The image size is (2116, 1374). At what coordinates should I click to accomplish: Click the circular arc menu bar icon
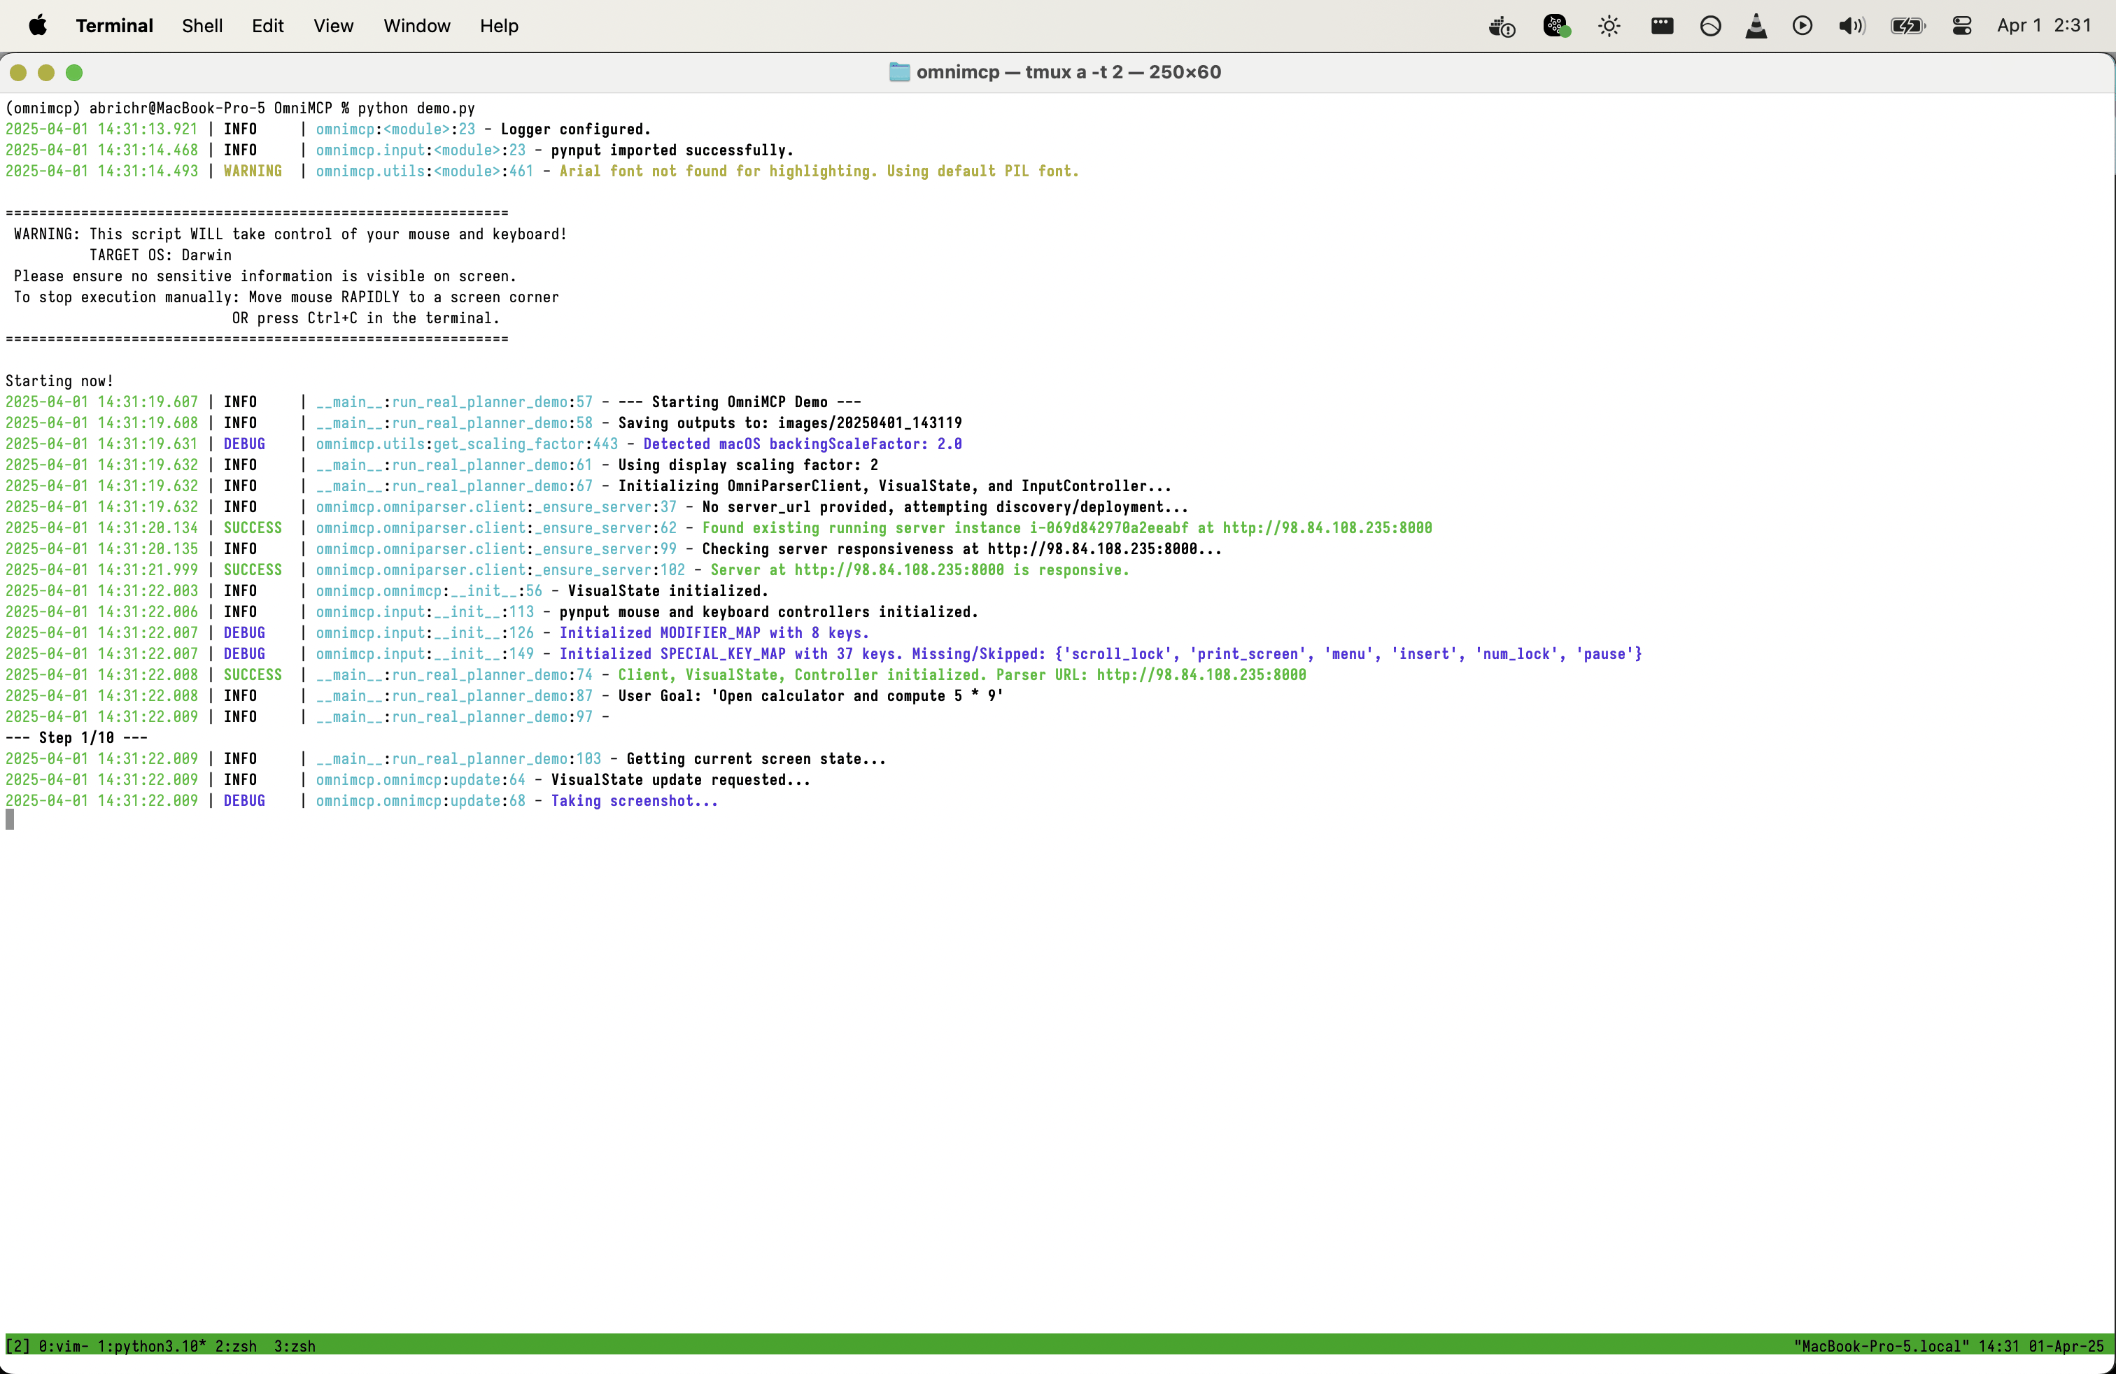point(1711,26)
